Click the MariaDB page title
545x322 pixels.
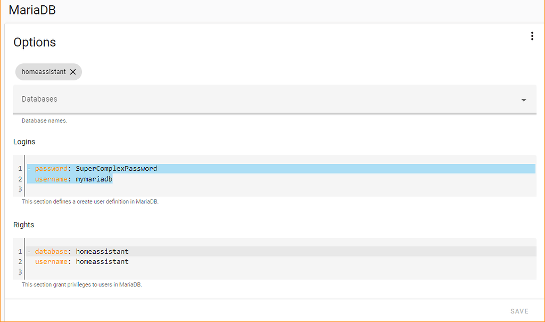tap(32, 10)
